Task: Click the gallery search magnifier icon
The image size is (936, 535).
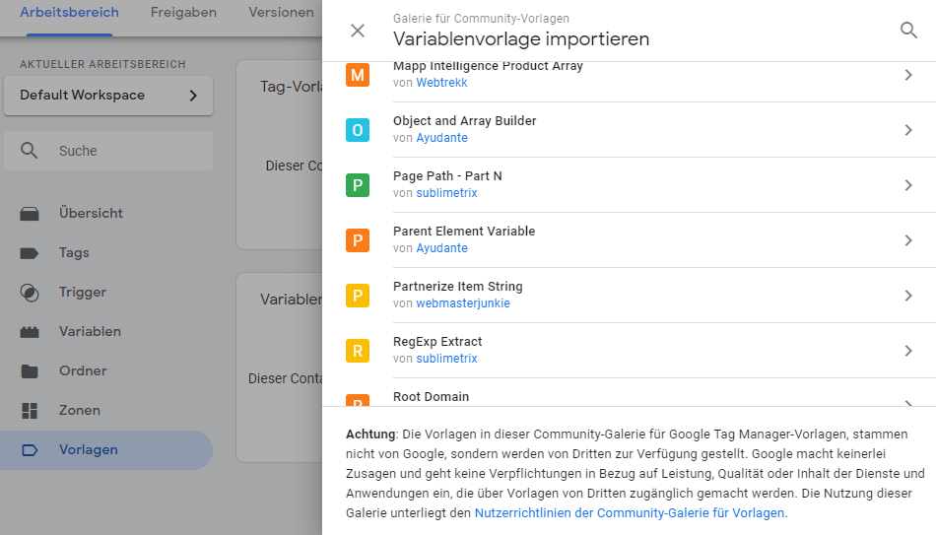Action: click(908, 31)
